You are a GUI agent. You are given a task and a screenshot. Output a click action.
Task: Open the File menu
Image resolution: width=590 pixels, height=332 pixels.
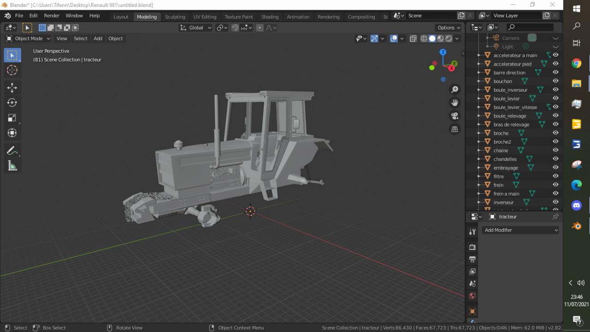tap(19, 16)
